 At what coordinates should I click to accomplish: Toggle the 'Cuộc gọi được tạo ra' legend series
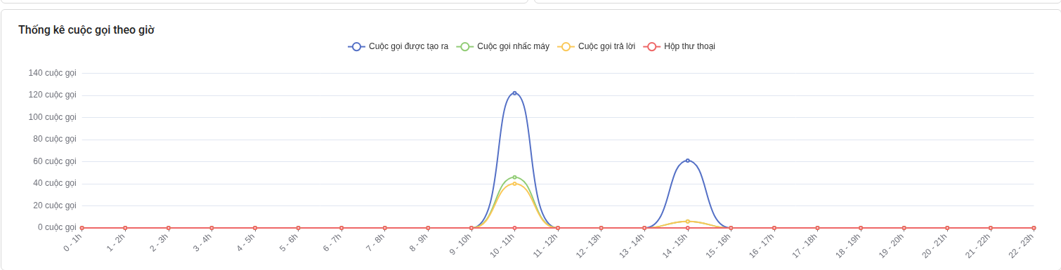click(398, 46)
